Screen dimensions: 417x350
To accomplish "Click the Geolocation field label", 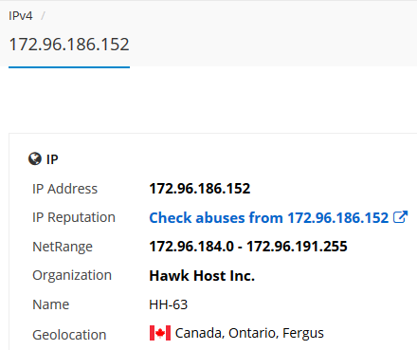I will pos(69,335).
